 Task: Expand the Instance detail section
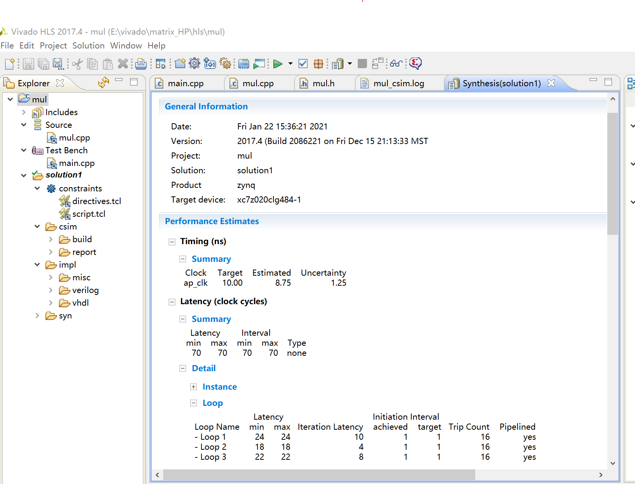tap(194, 387)
